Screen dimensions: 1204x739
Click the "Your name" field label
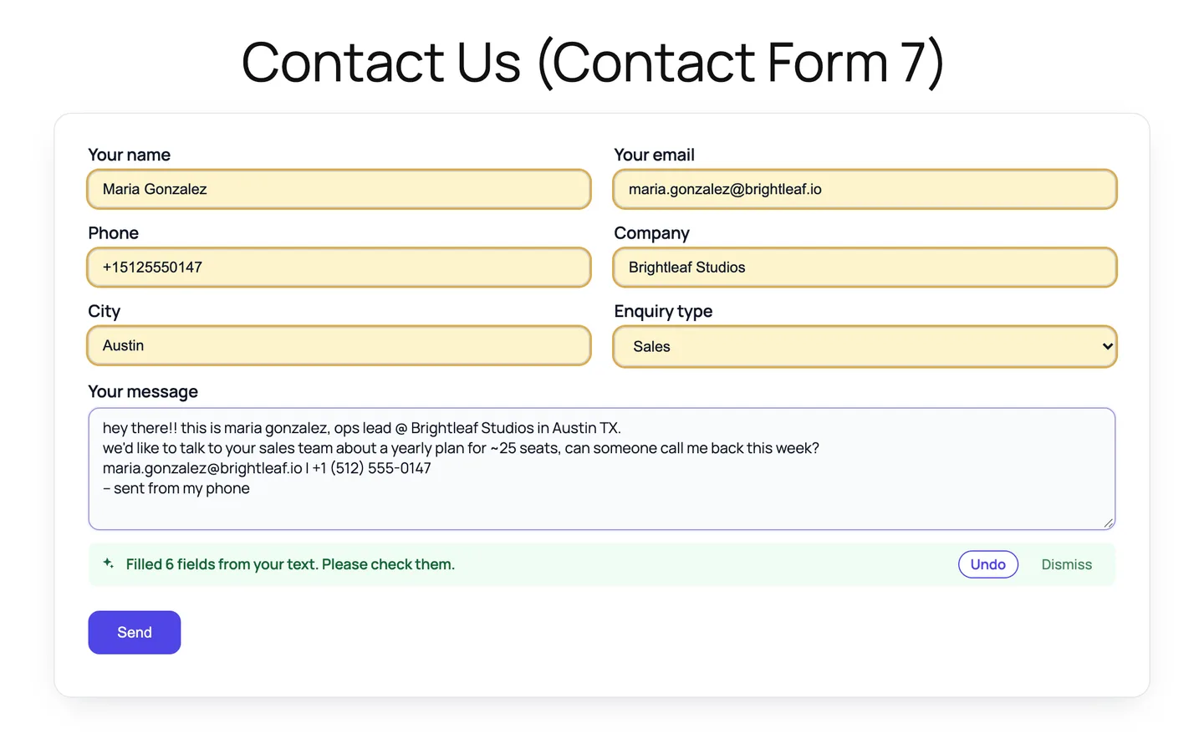[130, 155]
